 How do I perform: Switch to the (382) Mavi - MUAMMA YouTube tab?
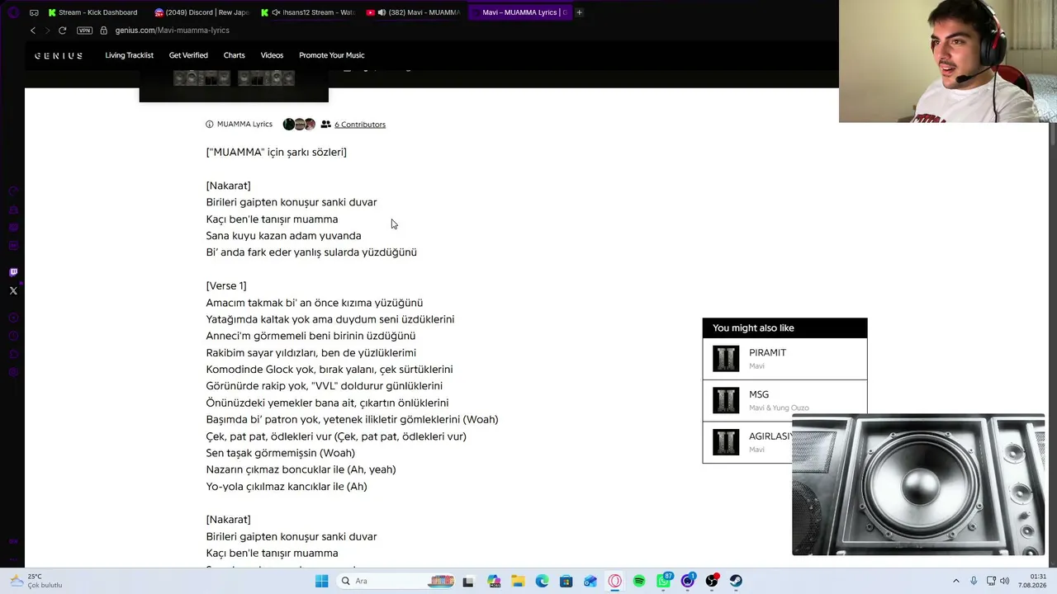413,12
